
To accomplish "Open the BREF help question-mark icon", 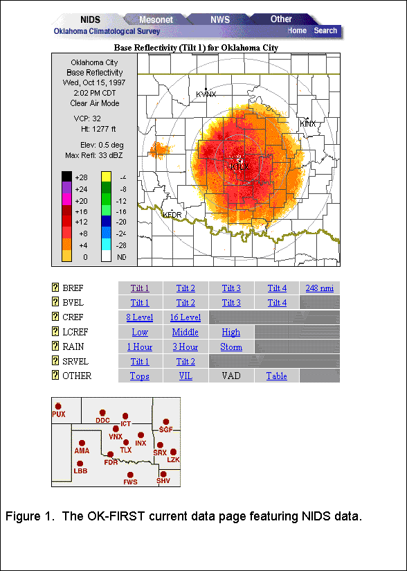I will (55, 288).
